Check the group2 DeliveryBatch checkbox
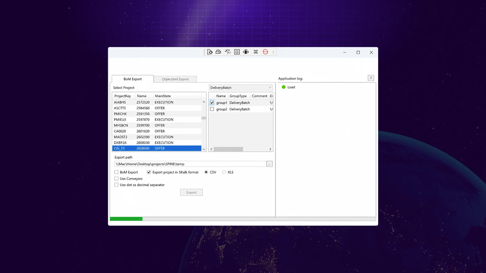The height and width of the screenshot is (273, 486). [x=212, y=109]
